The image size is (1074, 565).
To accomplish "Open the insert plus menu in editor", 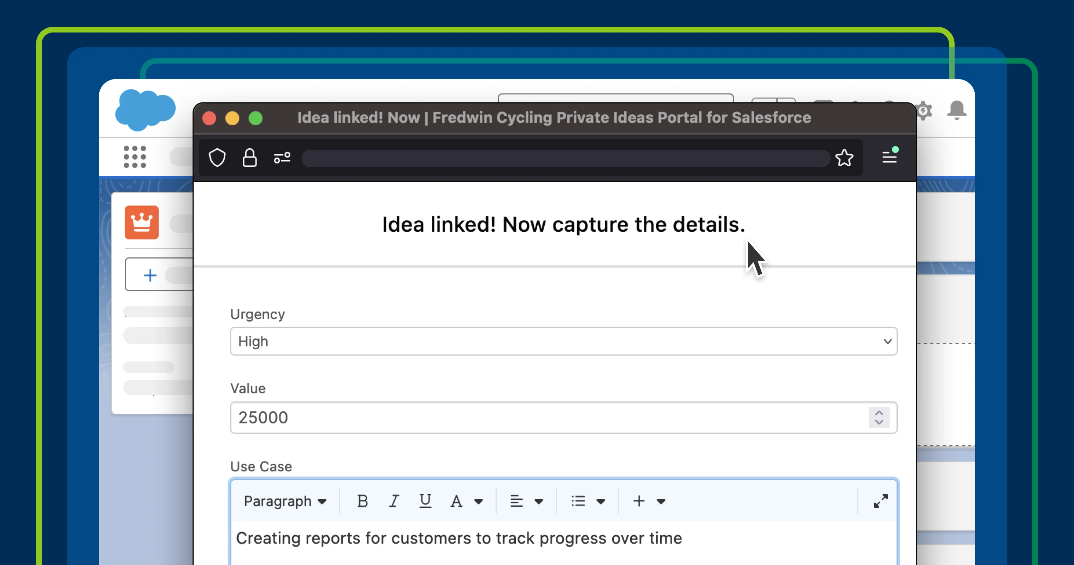I will pos(639,501).
